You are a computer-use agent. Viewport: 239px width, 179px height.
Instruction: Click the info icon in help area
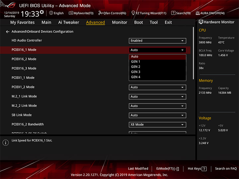[6, 143]
